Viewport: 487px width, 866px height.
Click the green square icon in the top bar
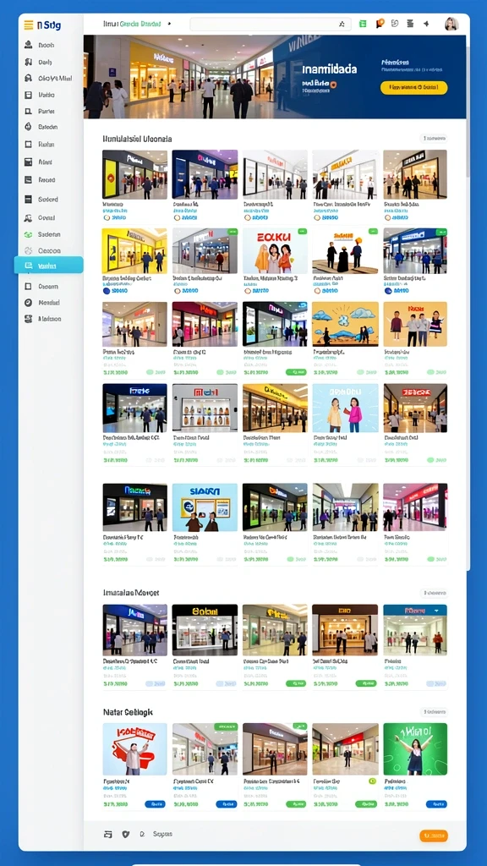tap(363, 24)
